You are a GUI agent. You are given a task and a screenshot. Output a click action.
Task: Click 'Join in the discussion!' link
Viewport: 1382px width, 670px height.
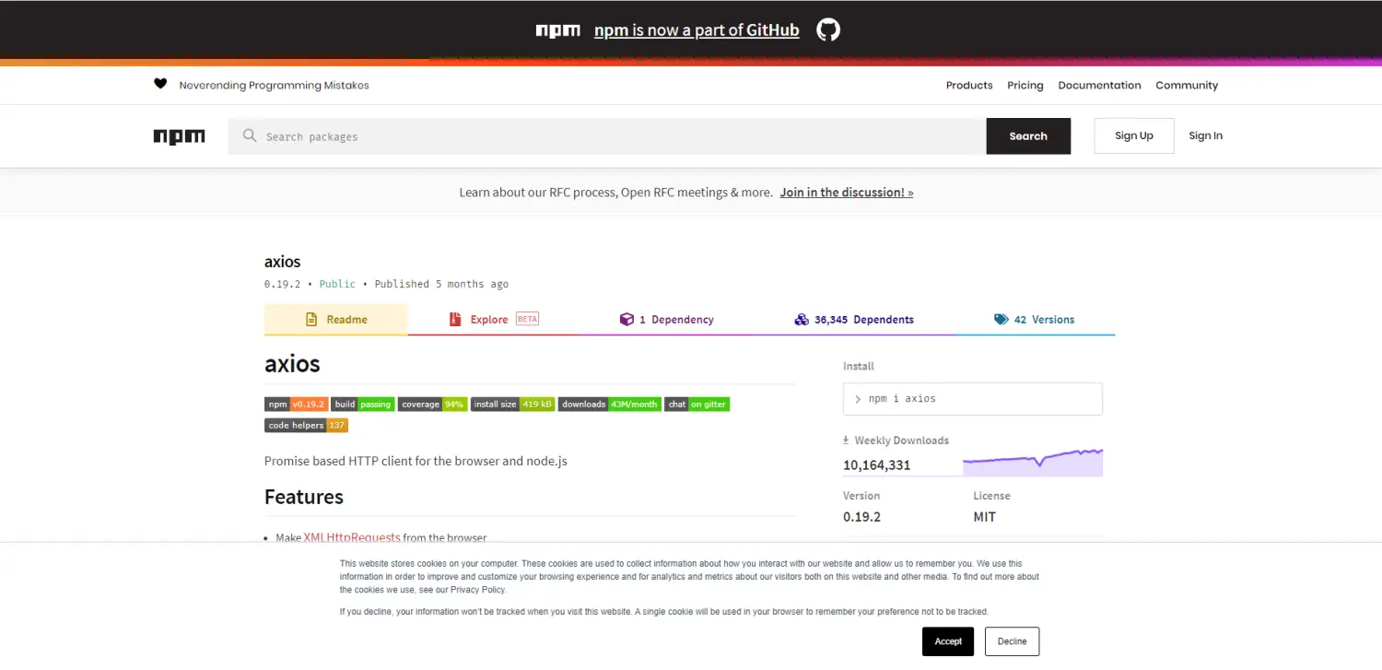[x=847, y=193]
